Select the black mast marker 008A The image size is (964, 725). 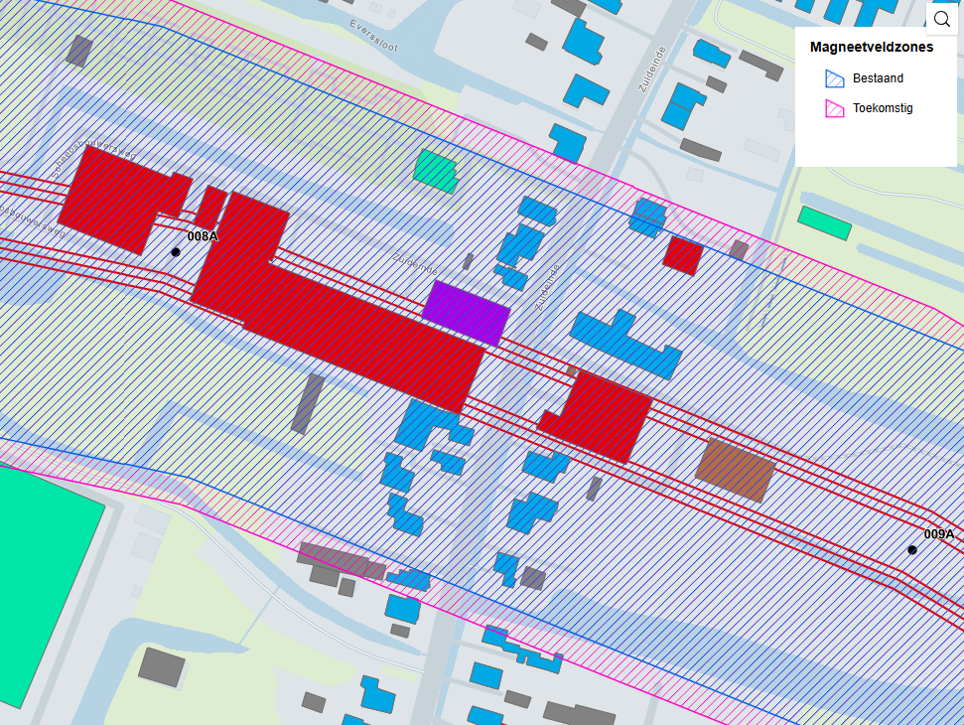pyautogui.click(x=176, y=252)
